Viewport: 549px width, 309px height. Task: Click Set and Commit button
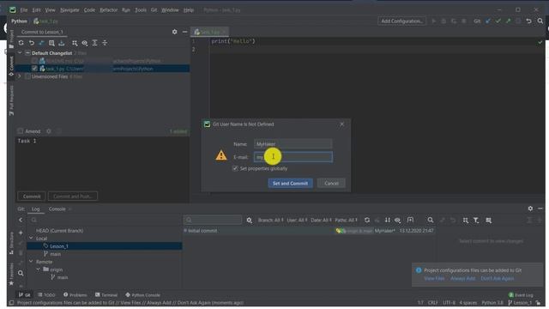click(290, 183)
